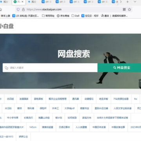Close the active 网盘 tab
The image size is (141, 141).
pyautogui.click(x=22, y=2)
